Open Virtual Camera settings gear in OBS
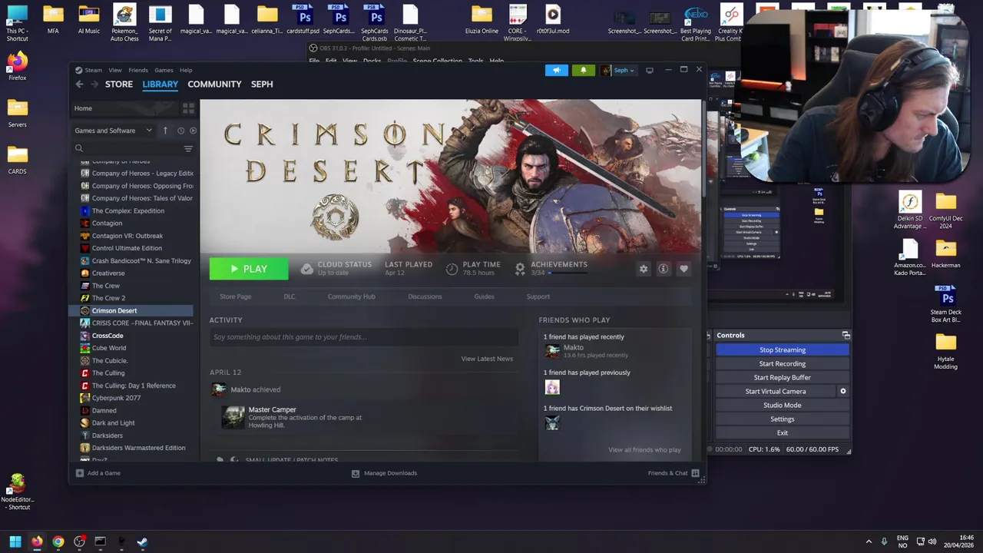Screen dimensions: 983x553 (842, 391)
